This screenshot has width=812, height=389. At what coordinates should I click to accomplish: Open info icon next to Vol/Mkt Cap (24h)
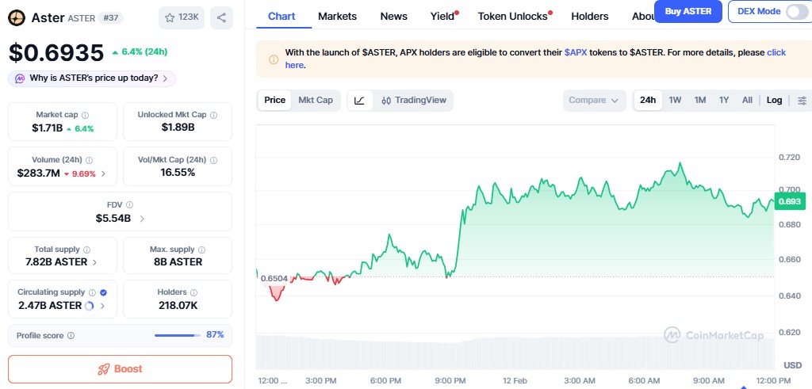(213, 160)
